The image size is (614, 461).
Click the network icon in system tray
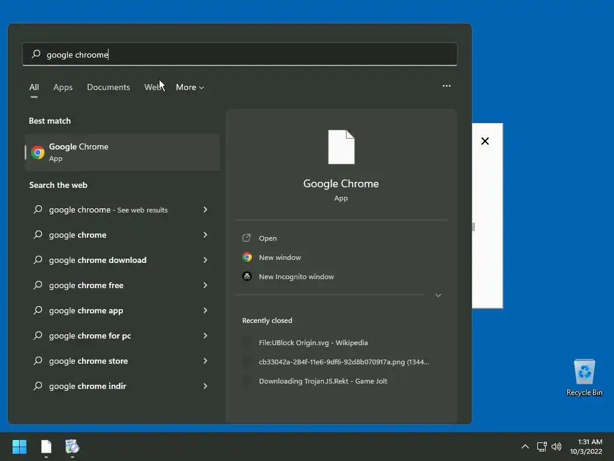click(x=541, y=447)
